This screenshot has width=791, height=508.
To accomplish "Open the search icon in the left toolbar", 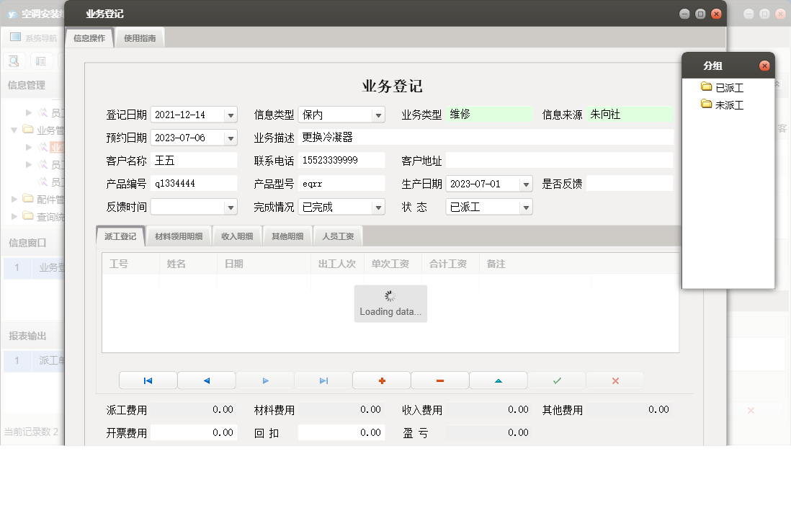I will (x=14, y=61).
